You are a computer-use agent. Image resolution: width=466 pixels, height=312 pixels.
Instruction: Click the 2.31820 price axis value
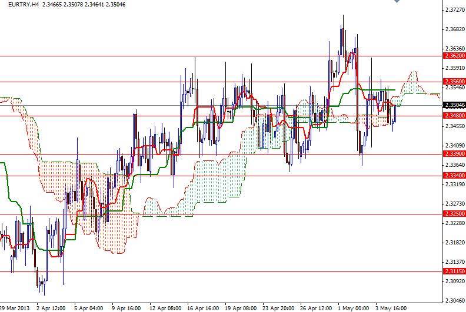(x=455, y=243)
